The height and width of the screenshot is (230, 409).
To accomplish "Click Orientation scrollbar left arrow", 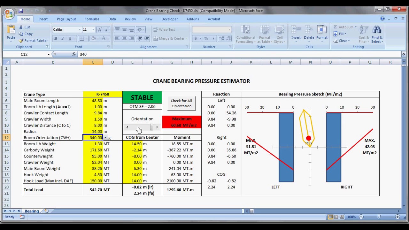I will (127, 127).
